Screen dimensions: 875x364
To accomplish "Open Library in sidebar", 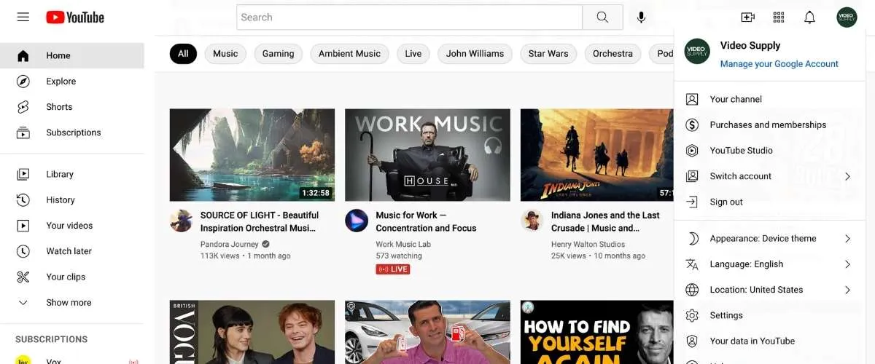I will tap(72, 174).
